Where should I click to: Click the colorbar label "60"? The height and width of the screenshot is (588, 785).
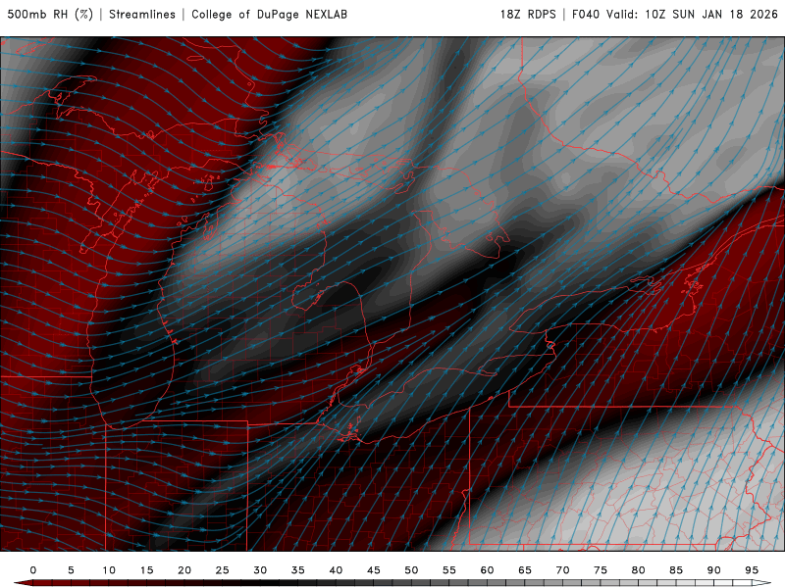pyautogui.click(x=487, y=570)
